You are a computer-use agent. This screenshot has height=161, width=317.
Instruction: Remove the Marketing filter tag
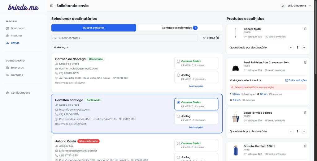(x=68, y=47)
